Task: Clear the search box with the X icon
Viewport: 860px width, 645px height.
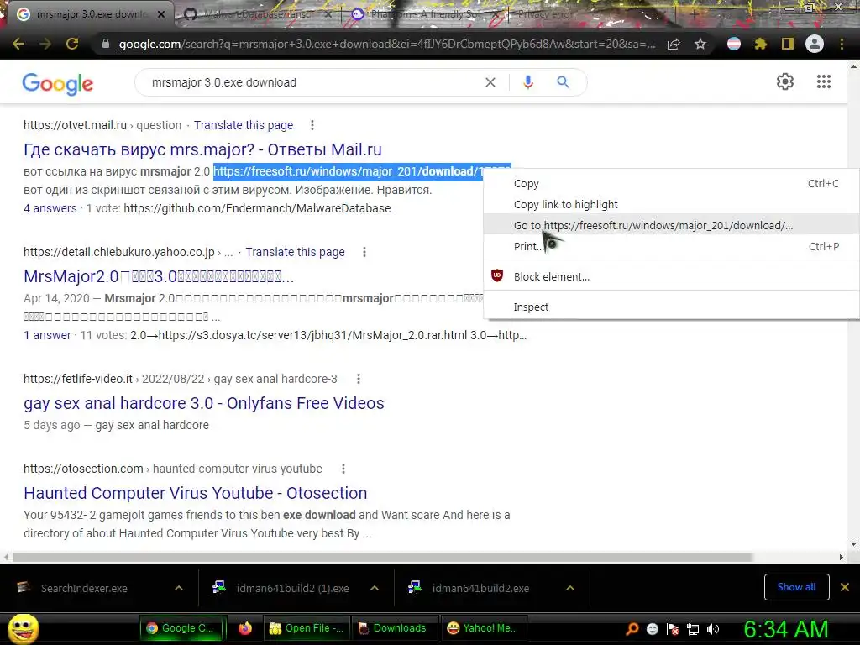Action: 490,82
